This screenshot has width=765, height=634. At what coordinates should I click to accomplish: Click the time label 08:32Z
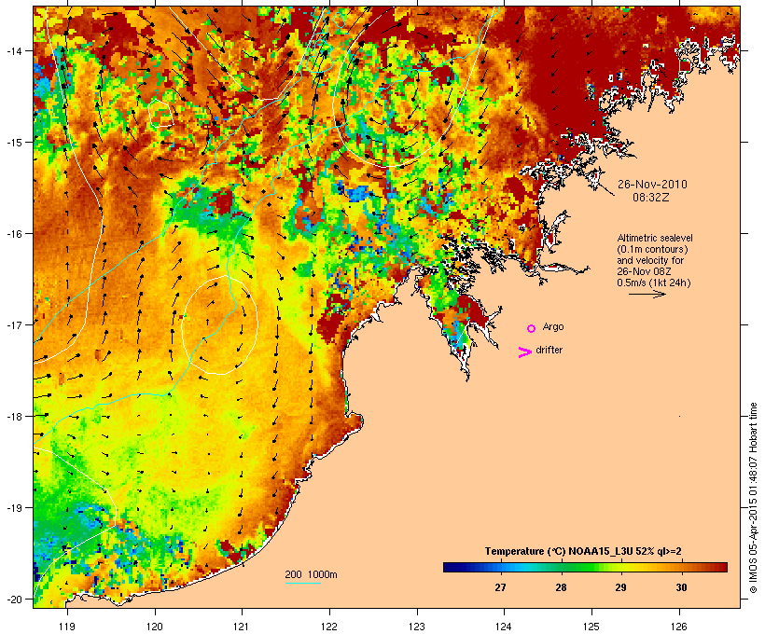651,198
